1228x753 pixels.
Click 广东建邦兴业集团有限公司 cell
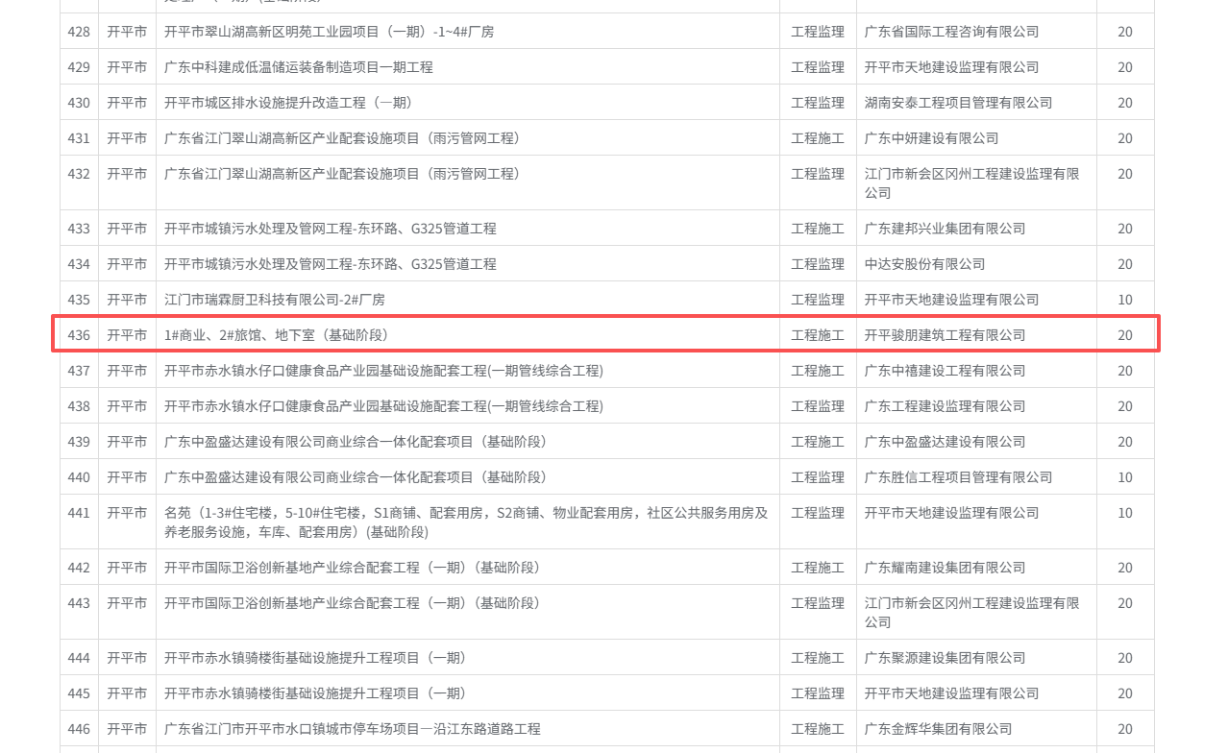tap(945, 229)
